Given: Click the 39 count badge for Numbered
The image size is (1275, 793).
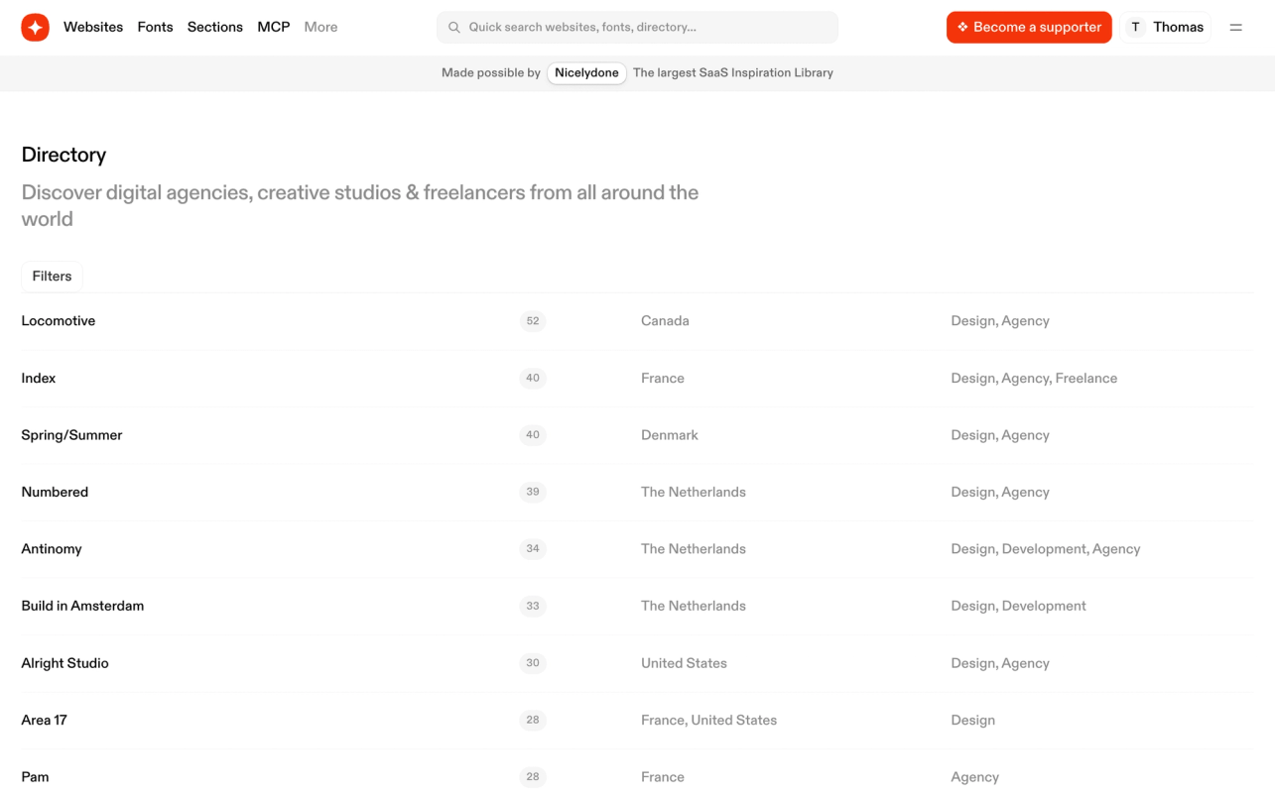Looking at the screenshot, I should (533, 493).
